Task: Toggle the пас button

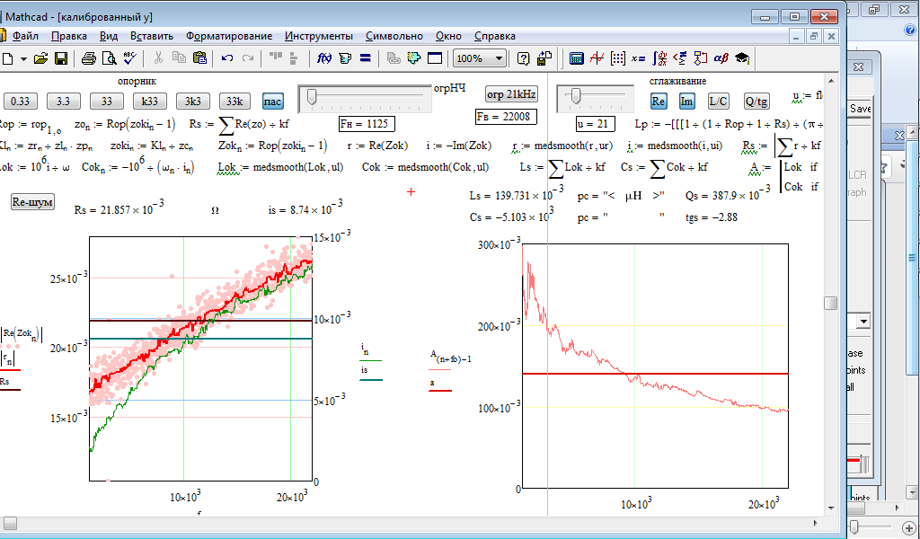Action: [x=272, y=101]
